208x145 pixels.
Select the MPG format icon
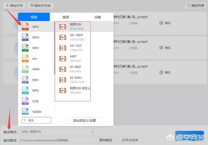click(x=25, y=90)
